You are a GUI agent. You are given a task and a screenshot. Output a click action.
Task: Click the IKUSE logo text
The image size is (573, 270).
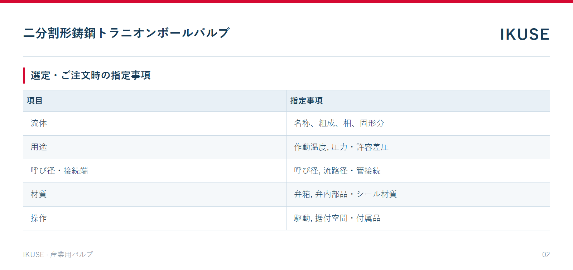coord(525,34)
